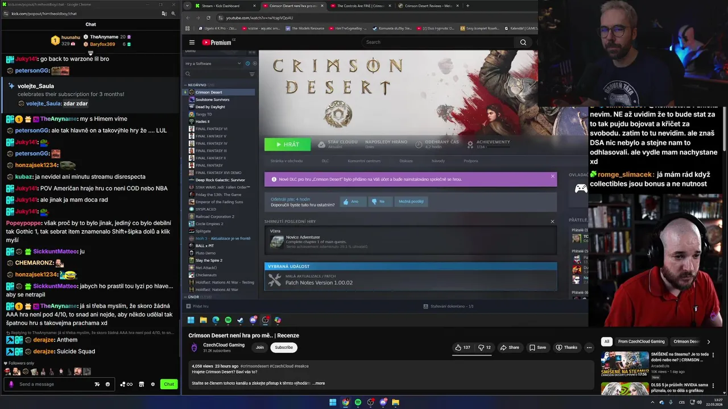Open Patch Notes Version 1.00.02 event
Viewport: 728px width, 409px height.
tap(410, 279)
